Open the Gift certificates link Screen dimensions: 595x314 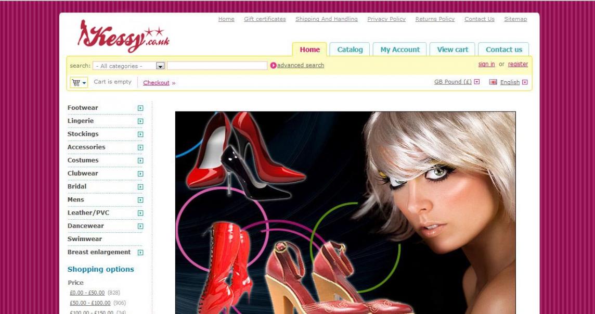(265, 19)
